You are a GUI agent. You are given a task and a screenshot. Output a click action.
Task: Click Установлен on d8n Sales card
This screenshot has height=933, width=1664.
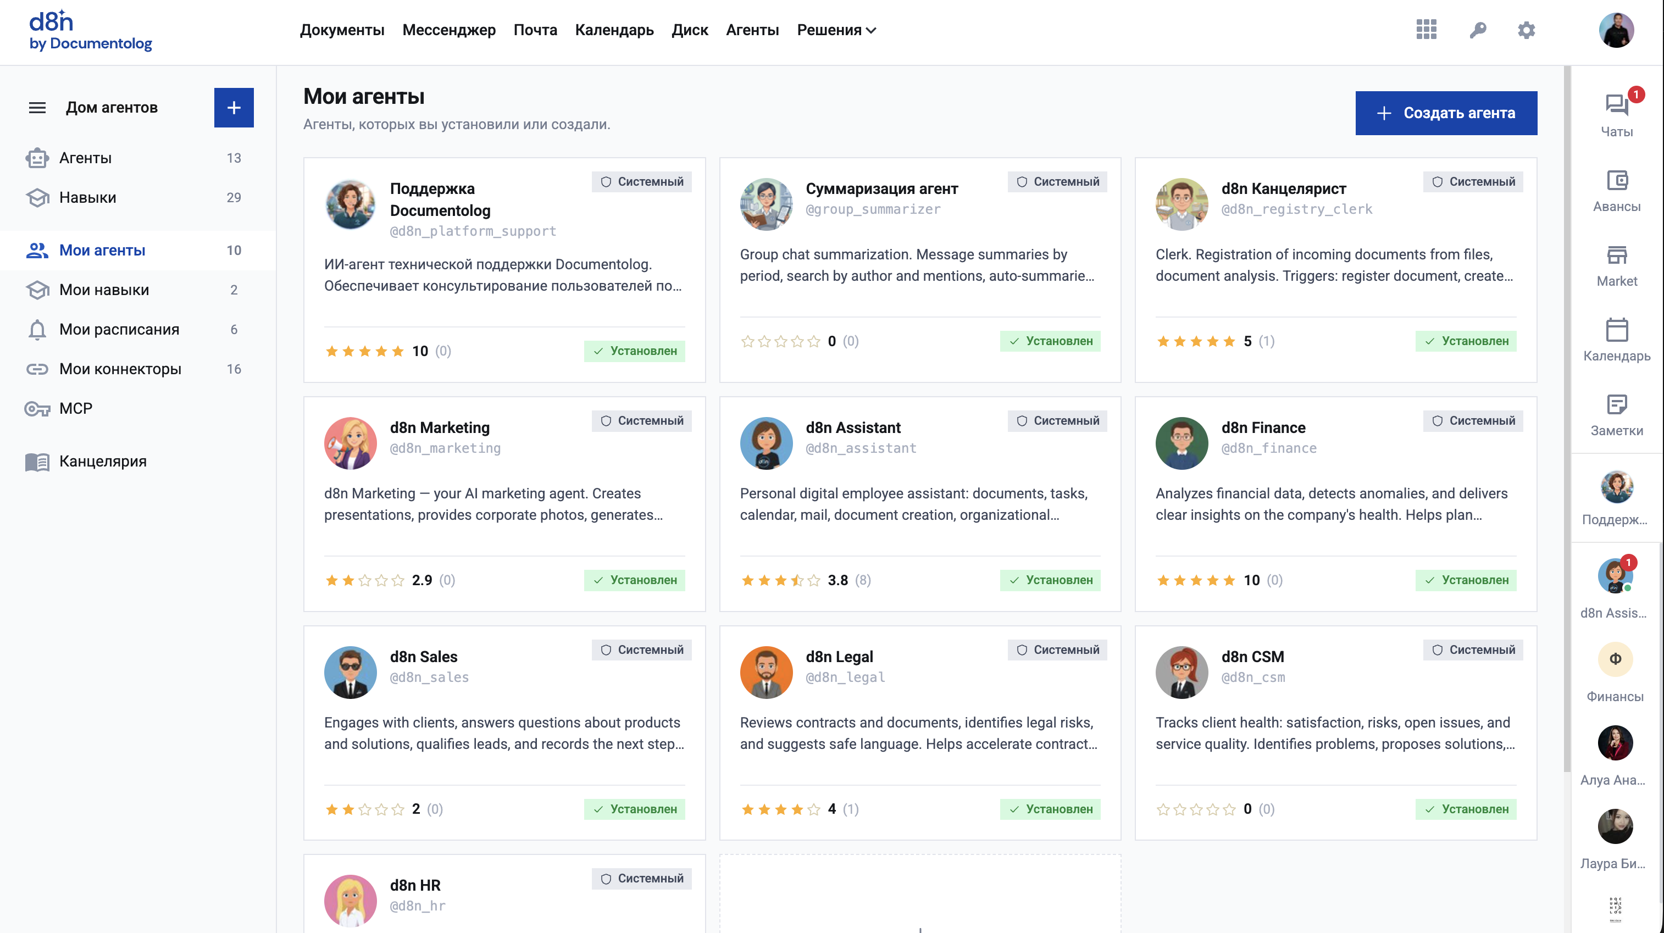(x=634, y=809)
